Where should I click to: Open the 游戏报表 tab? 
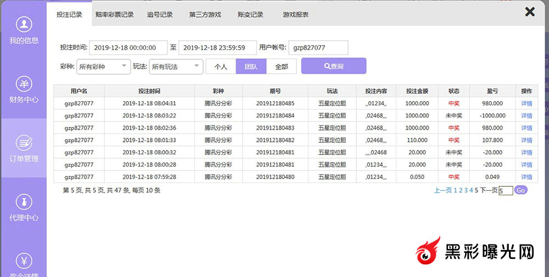click(x=295, y=15)
